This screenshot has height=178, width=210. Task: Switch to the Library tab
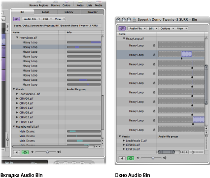click(69, 12)
